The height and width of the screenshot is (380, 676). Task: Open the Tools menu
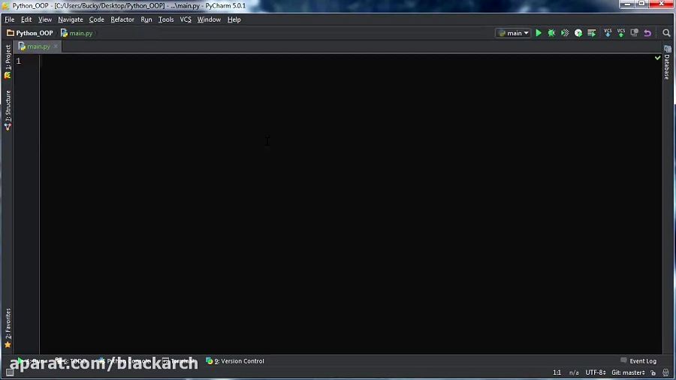coord(166,20)
